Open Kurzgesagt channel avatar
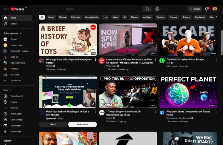This screenshot has width=223, height=145. (162, 113)
